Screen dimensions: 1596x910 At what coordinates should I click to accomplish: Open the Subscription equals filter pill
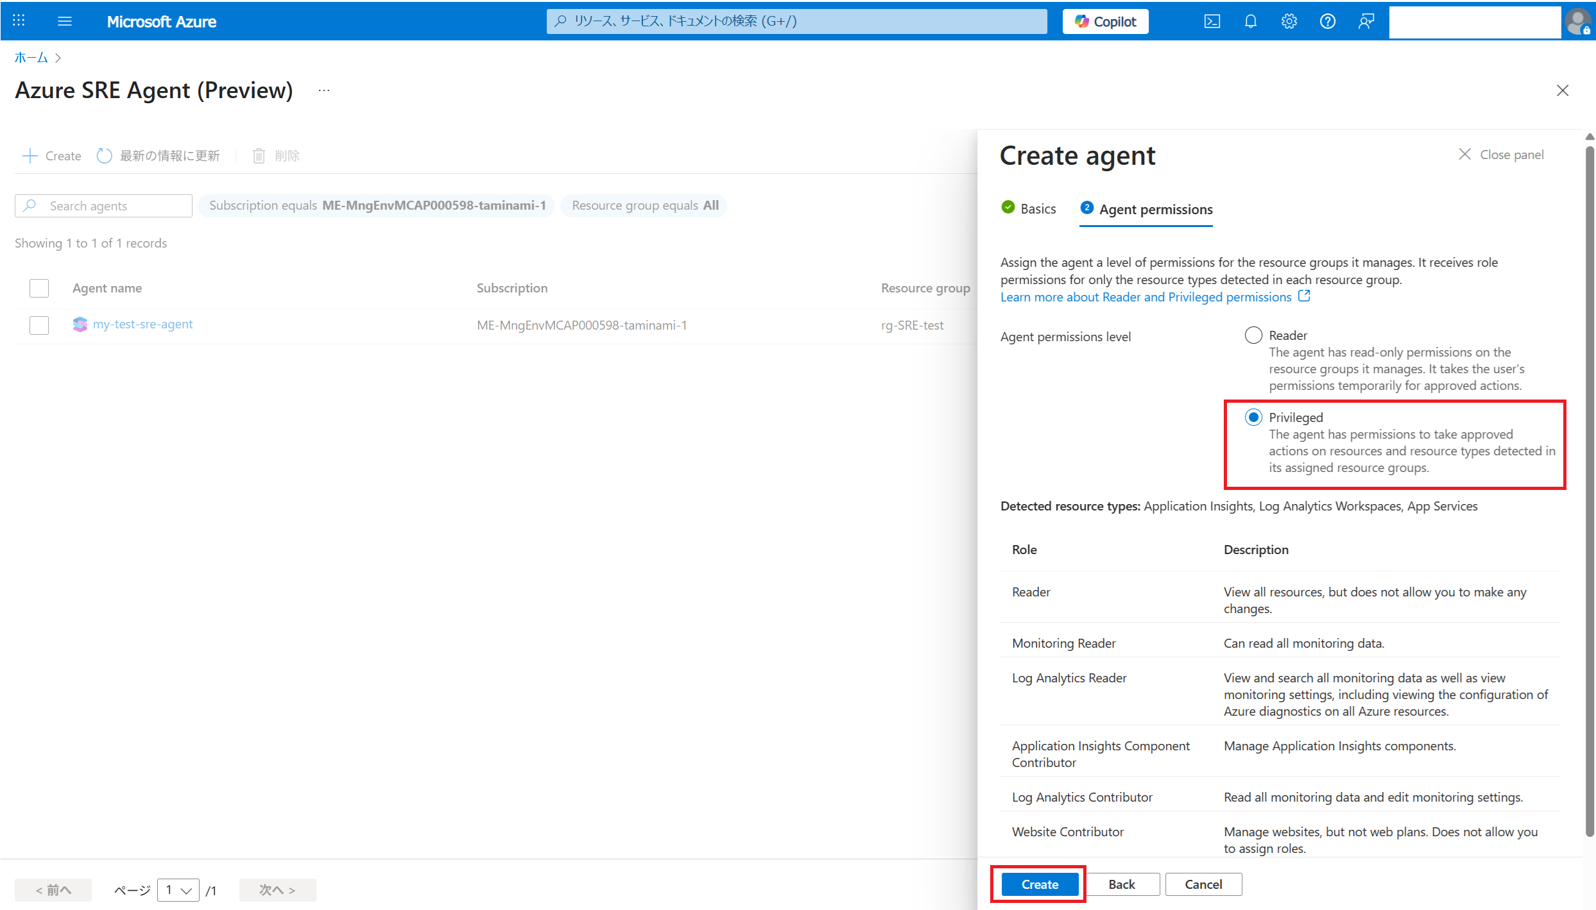click(377, 205)
